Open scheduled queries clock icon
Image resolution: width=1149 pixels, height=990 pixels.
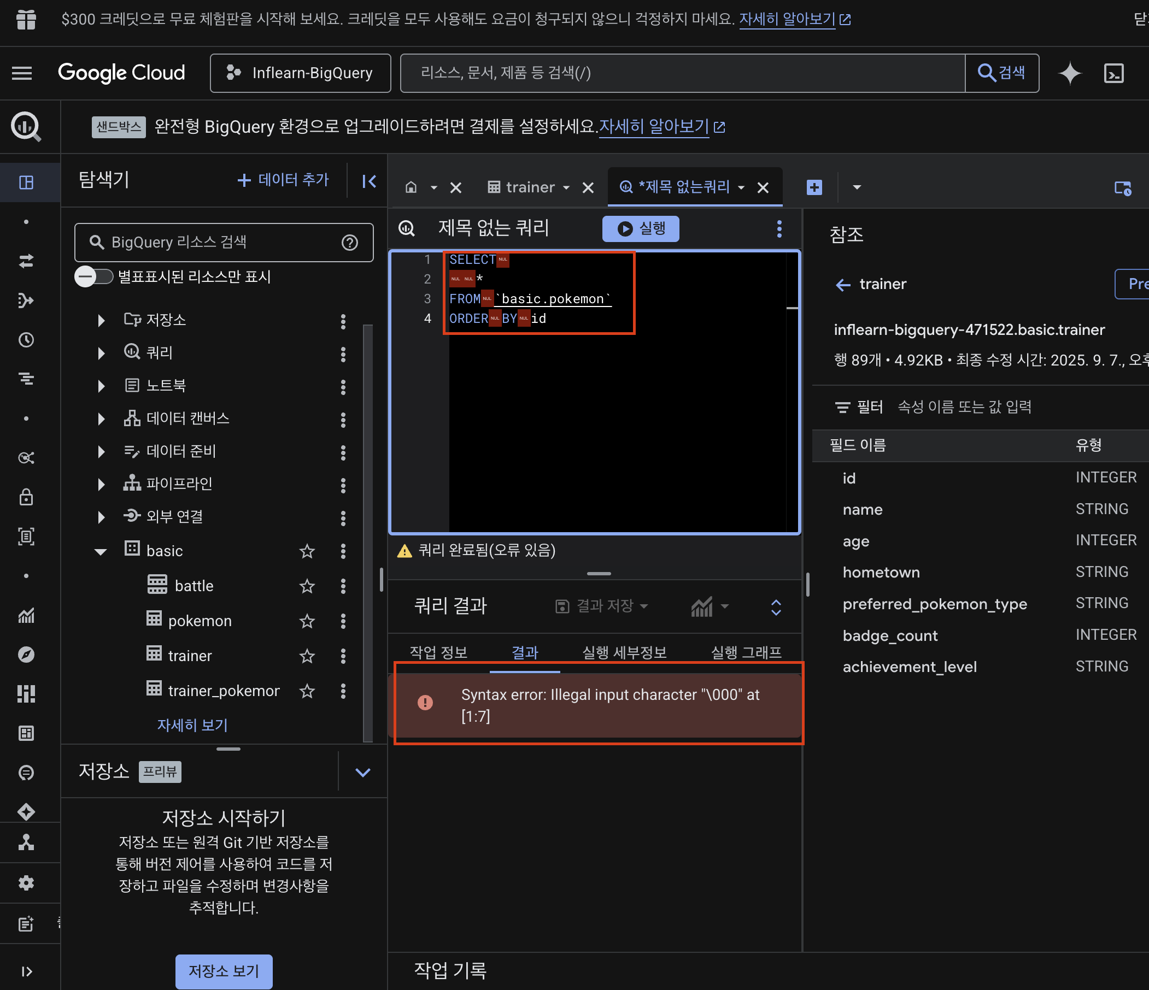click(26, 340)
